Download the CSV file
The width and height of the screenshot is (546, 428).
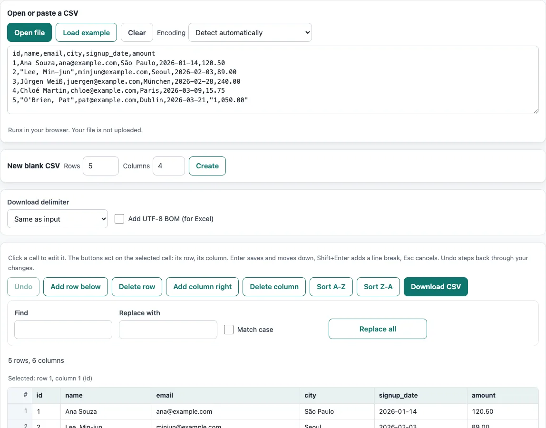coord(436,287)
